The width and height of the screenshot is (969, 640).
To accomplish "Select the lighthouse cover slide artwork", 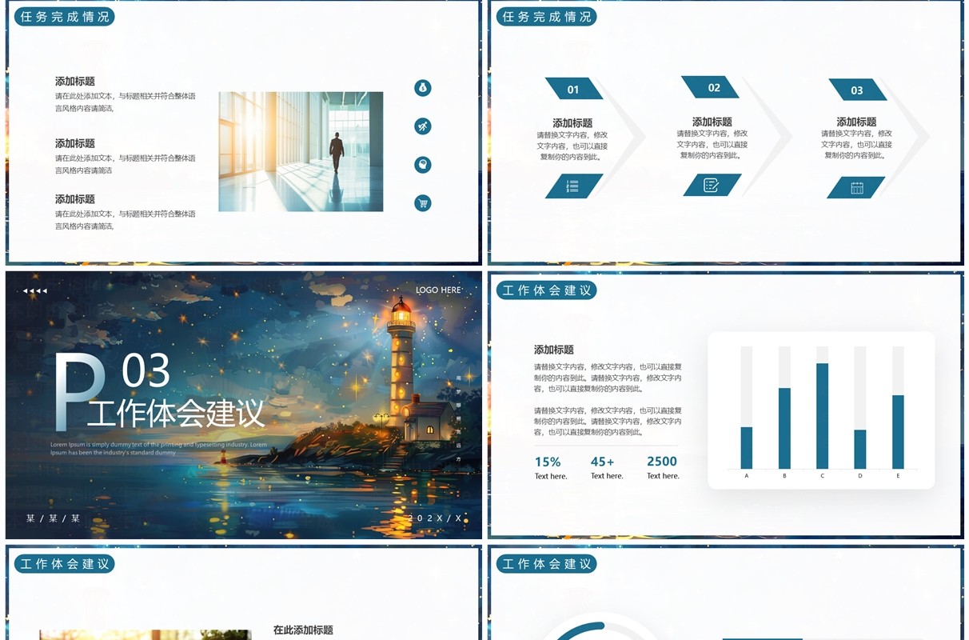I will 244,405.
